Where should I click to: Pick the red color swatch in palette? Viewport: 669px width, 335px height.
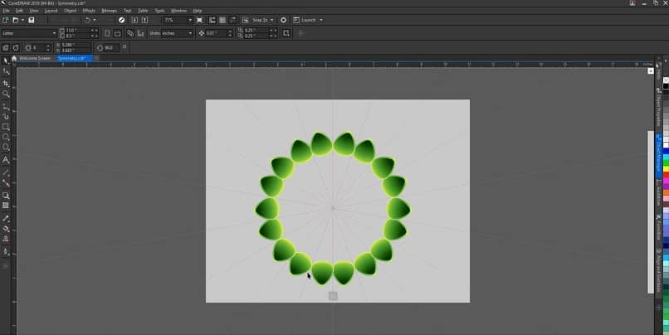[666, 175]
